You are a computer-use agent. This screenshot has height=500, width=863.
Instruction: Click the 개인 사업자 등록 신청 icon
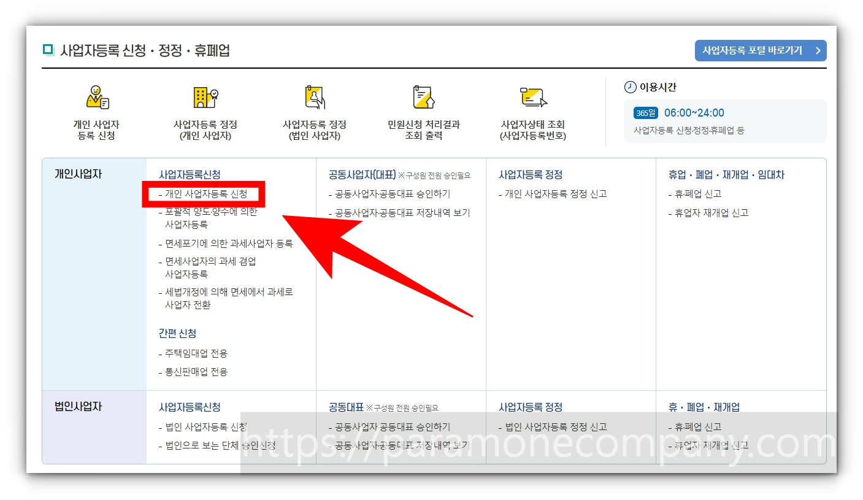pyautogui.click(x=97, y=98)
